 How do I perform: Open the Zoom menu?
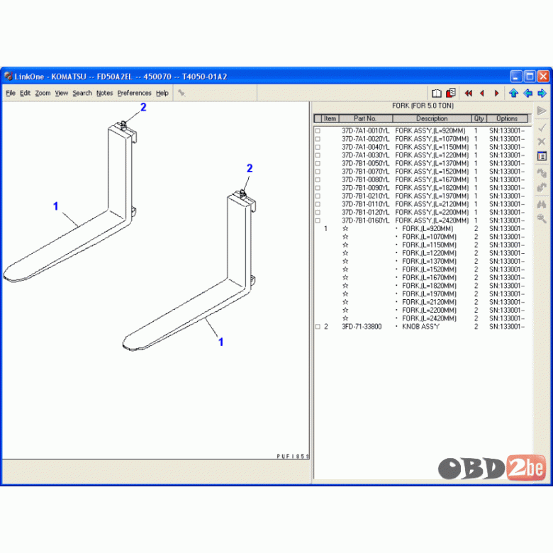click(x=43, y=93)
